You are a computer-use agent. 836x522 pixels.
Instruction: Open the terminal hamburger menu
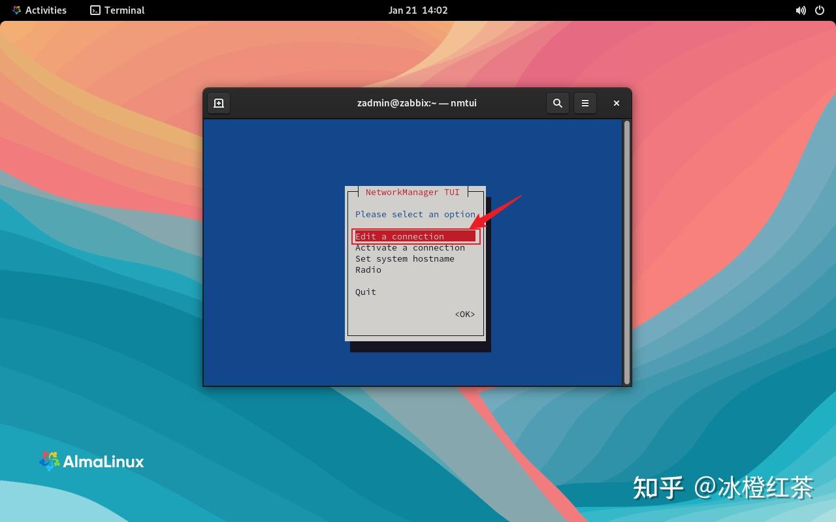tap(585, 103)
